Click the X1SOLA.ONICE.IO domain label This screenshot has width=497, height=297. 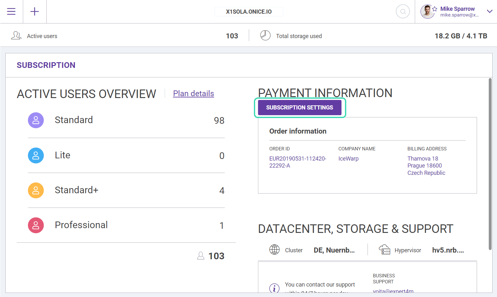click(x=249, y=12)
